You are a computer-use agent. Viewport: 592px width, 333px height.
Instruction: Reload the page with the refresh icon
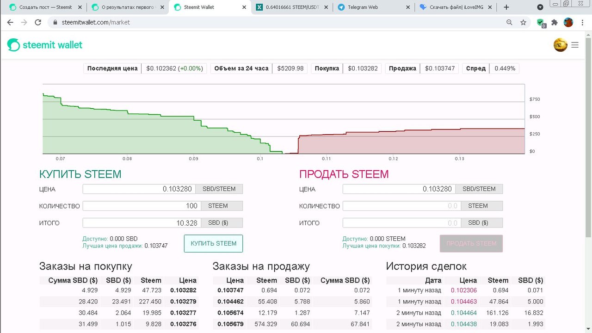click(38, 22)
